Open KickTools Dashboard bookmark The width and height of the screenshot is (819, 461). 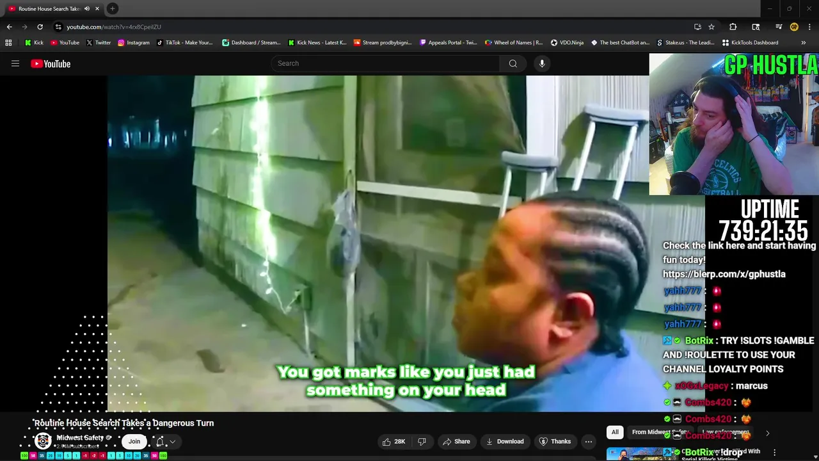point(750,43)
